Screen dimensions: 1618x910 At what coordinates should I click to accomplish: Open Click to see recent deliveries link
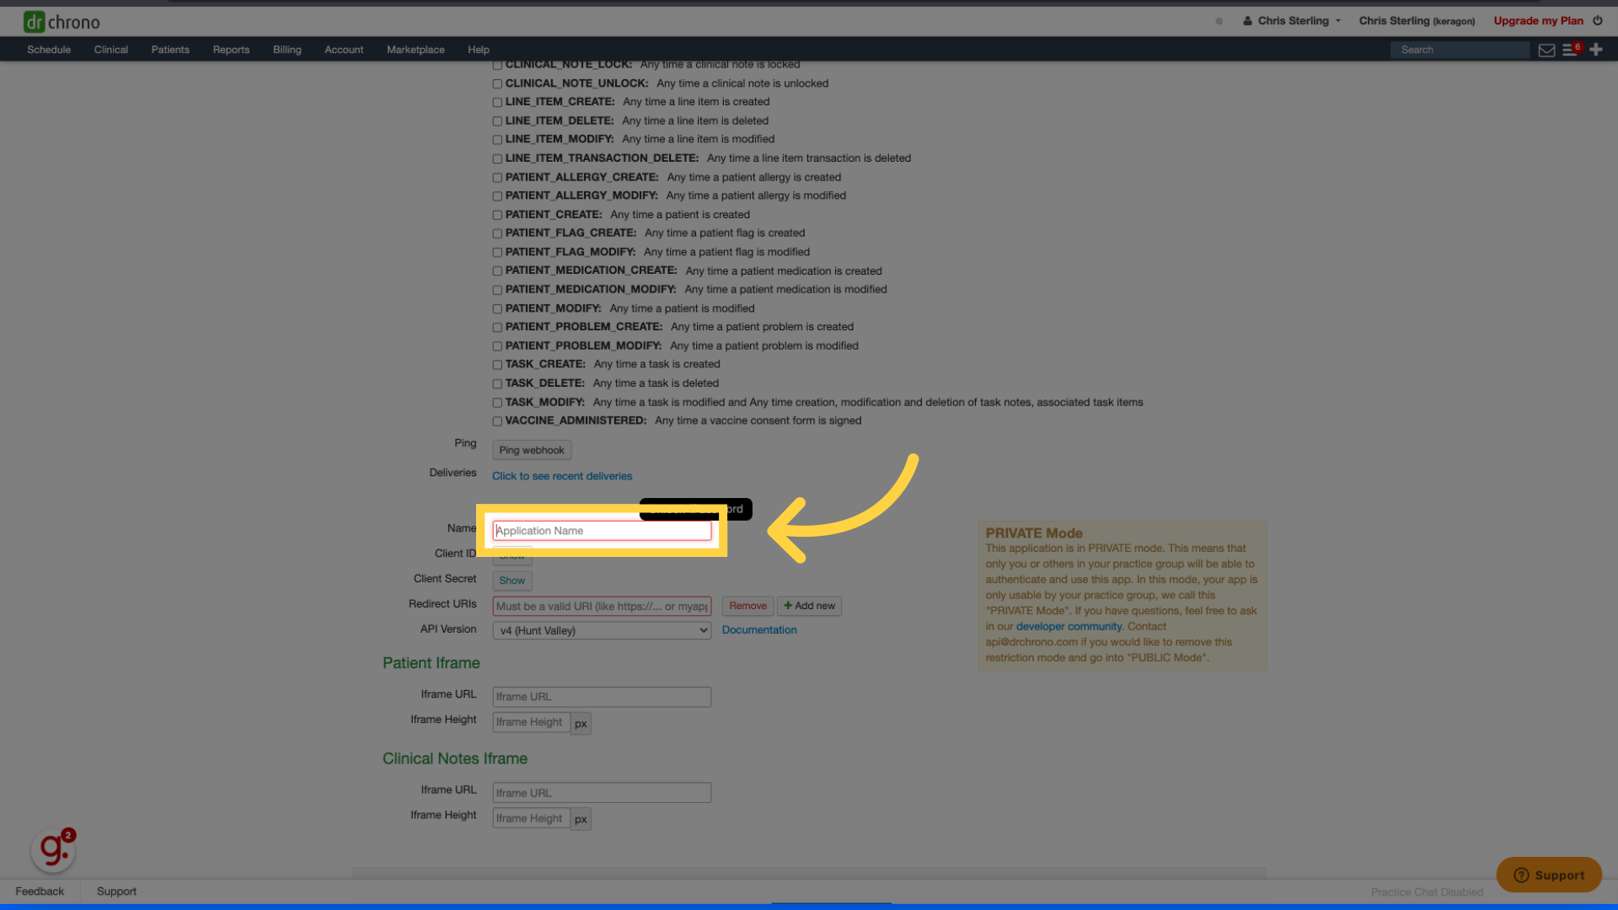[x=562, y=476]
